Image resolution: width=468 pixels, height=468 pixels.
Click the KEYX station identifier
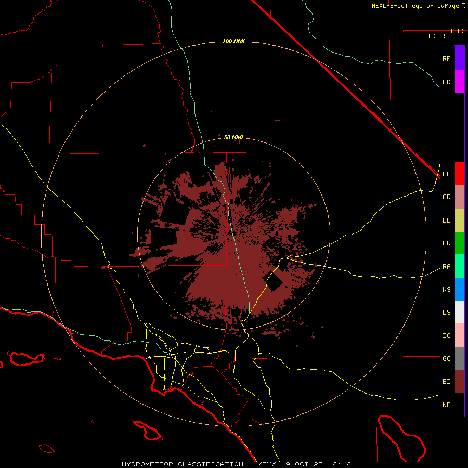(267, 464)
